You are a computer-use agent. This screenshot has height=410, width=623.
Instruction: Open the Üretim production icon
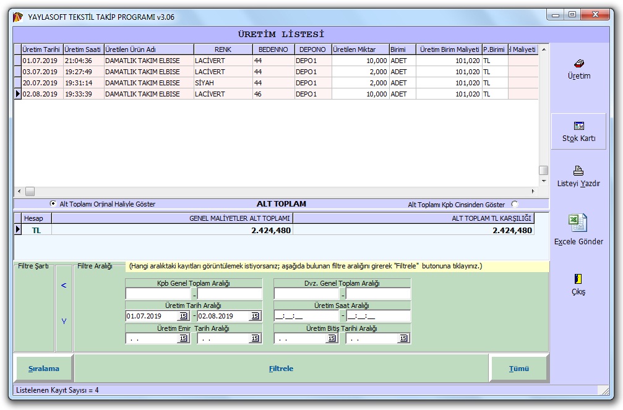[579, 64]
